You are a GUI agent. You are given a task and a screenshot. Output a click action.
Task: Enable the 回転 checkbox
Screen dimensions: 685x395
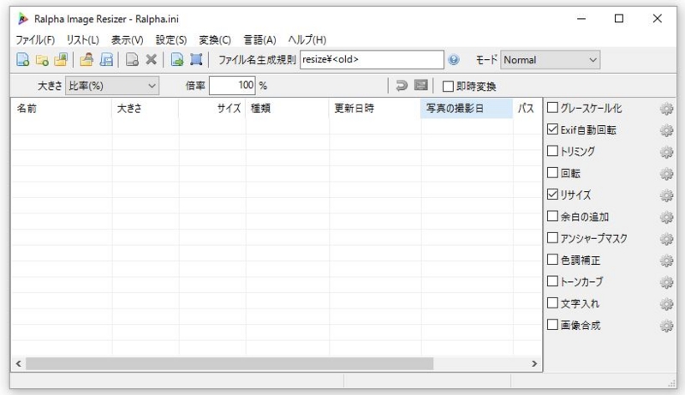552,172
